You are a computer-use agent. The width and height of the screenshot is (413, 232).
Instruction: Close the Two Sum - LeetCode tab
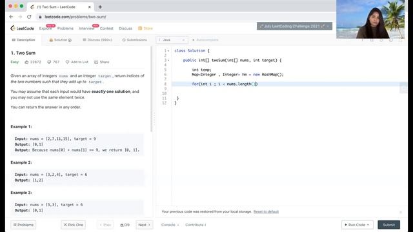89,7
